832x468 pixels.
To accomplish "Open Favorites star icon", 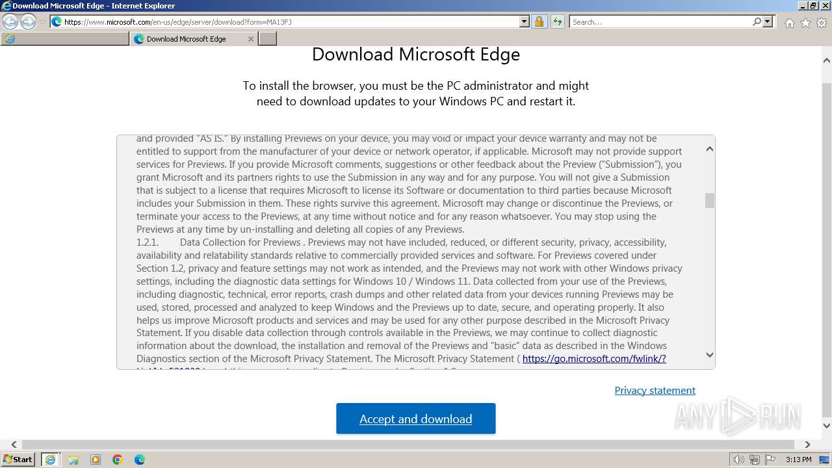I will coord(805,23).
